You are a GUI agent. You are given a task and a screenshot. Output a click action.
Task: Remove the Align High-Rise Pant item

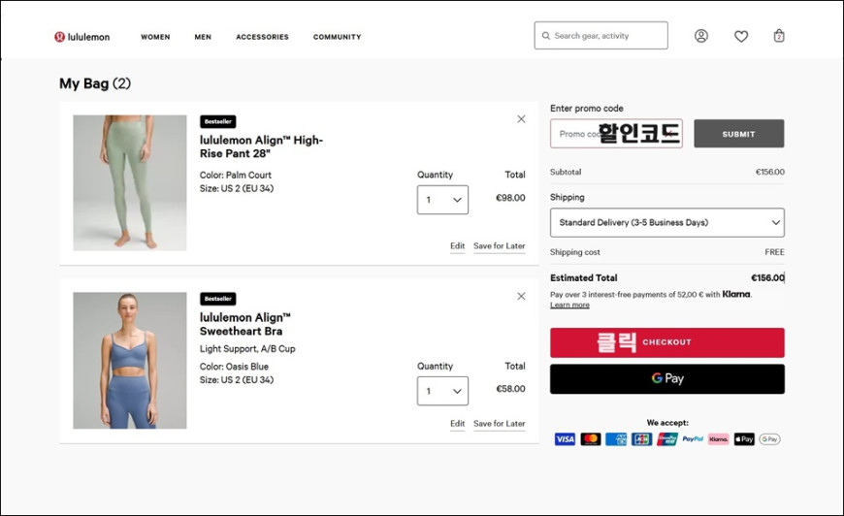[x=521, y=119]
